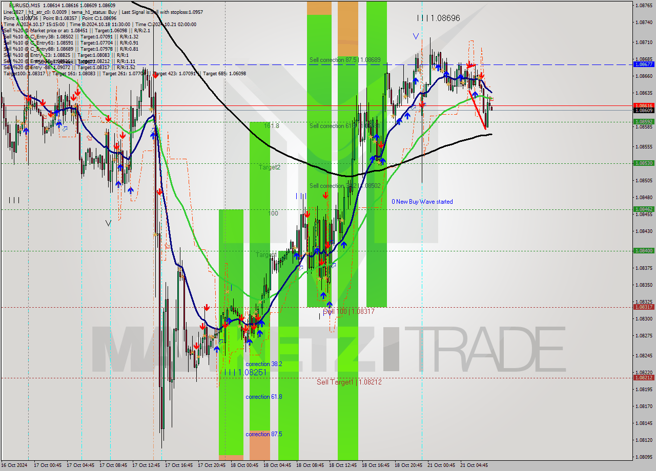Click the green 1.08530 price tag

tap(644, 163)
